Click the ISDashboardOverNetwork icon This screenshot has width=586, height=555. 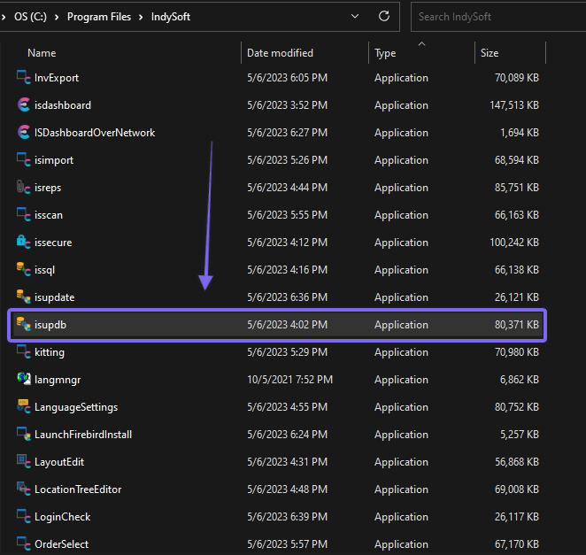24,133
